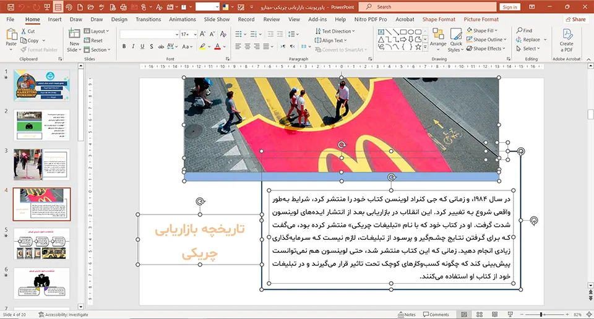Toggle Justify paragraph alignment
This screenshot has width=594, height=319.
[x=266, y=46]
